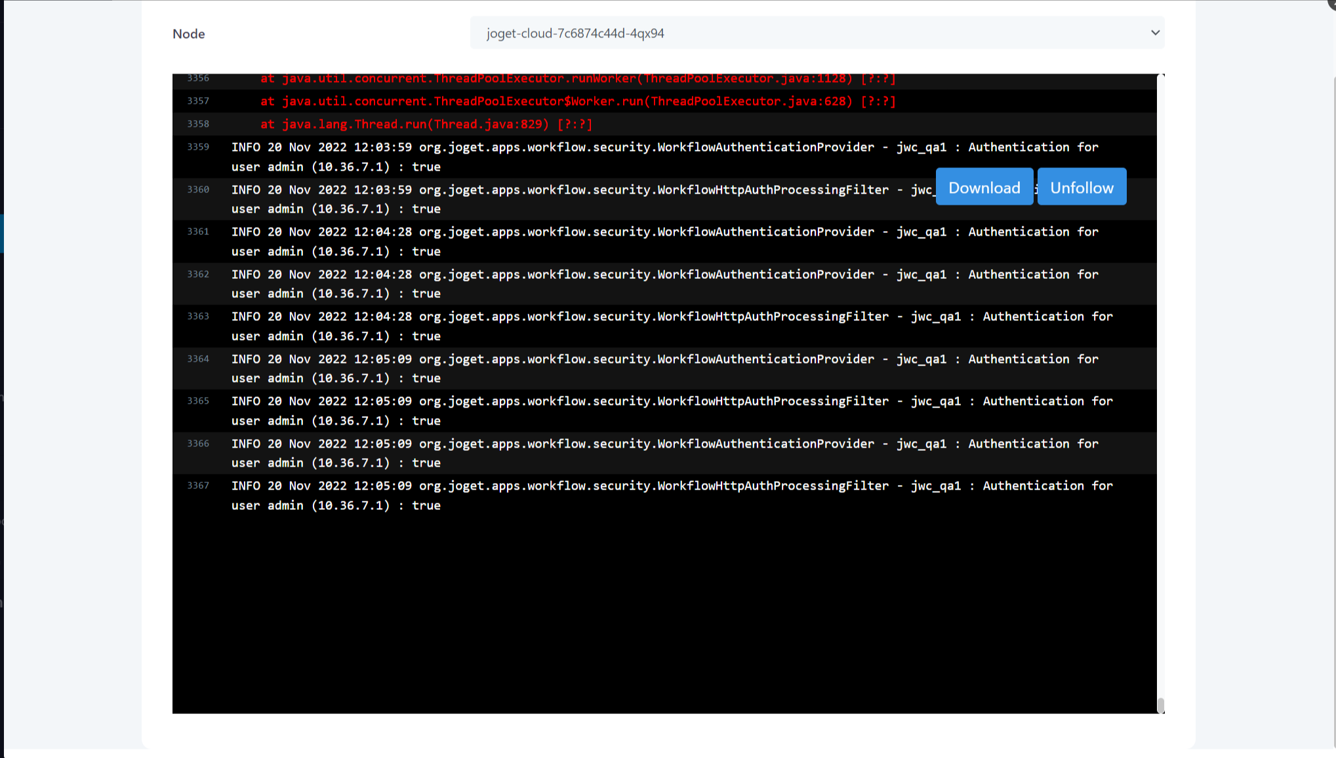Click red stack trace line Thread.java:829
This screenshot has height=758, width=1336.
click(426, 124)
